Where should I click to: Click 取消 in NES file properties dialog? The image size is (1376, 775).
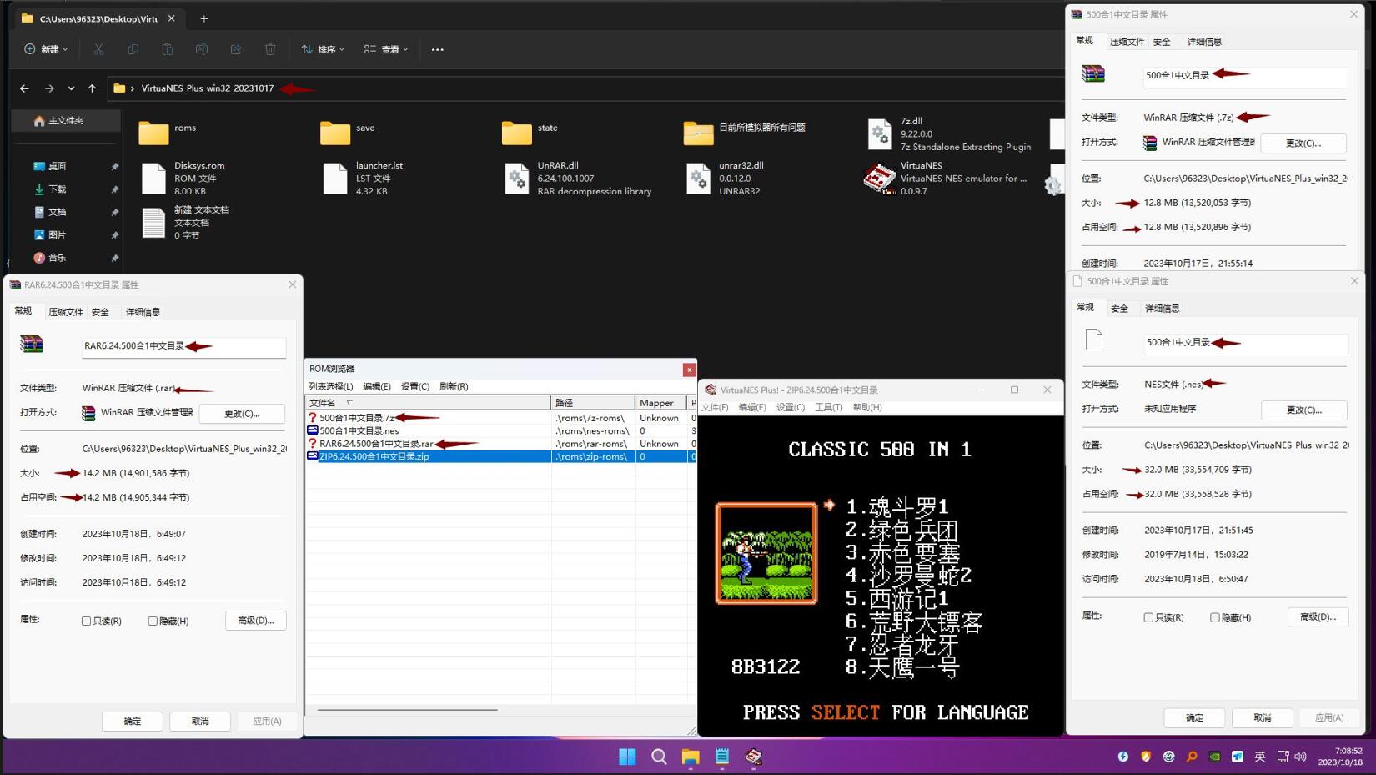click(1263, 717)
